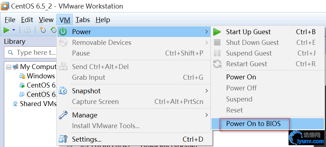The width and height of the screenshot is (326, 147).
Task: Click the green Start Up Guest icon
Action: click(x=217, y=32)
